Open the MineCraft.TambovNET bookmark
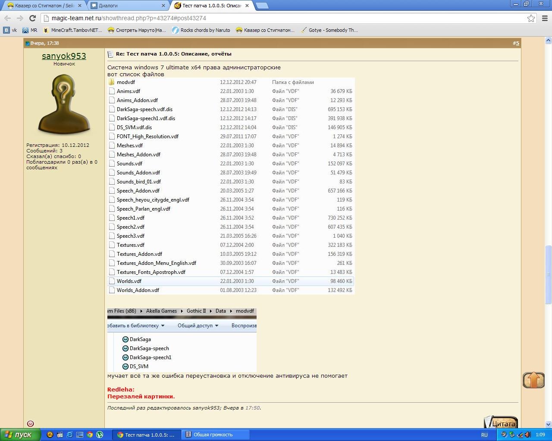This screenshot has width=552, height=441. pos(72,30)
